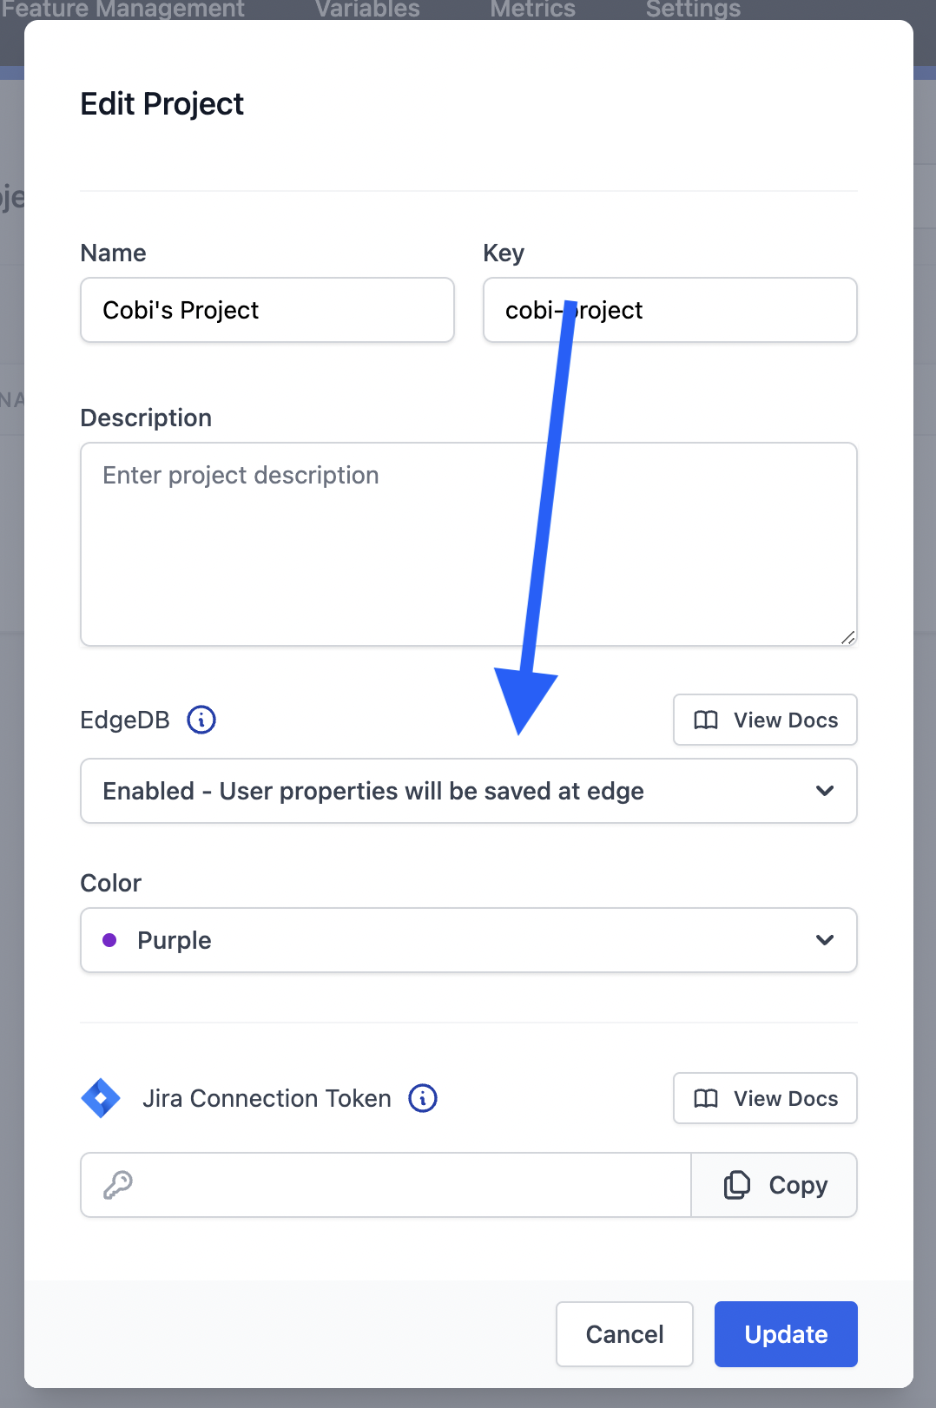The image size is (936, 1408).
Task: Click the book icon beside Jira documentation
Action: [x=705, y=1098]
